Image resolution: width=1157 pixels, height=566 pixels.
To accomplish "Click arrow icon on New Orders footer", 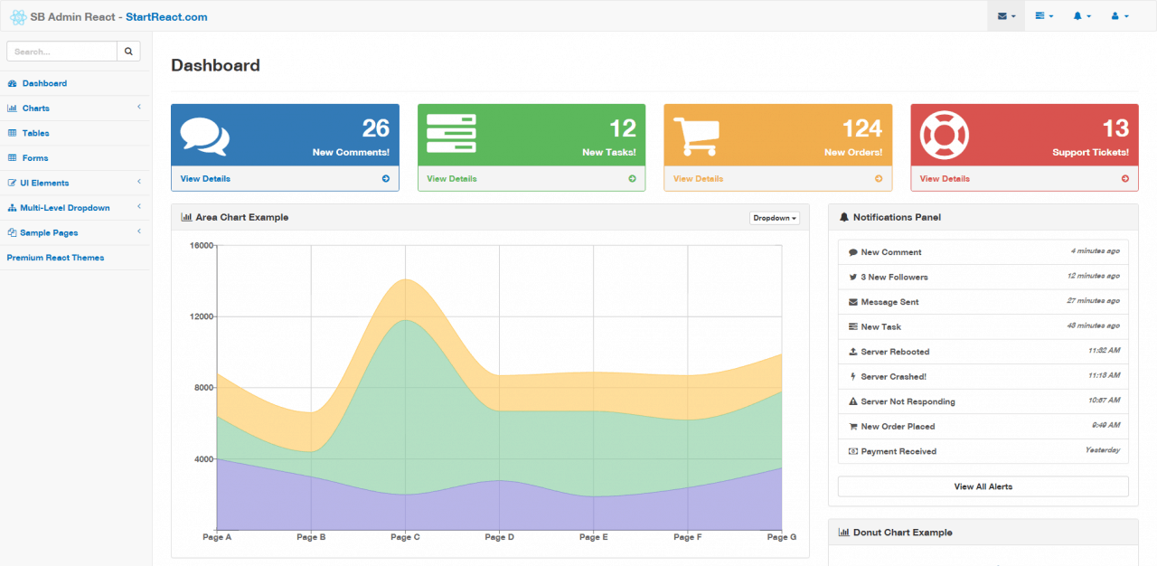I will click(x=879, y=179).
